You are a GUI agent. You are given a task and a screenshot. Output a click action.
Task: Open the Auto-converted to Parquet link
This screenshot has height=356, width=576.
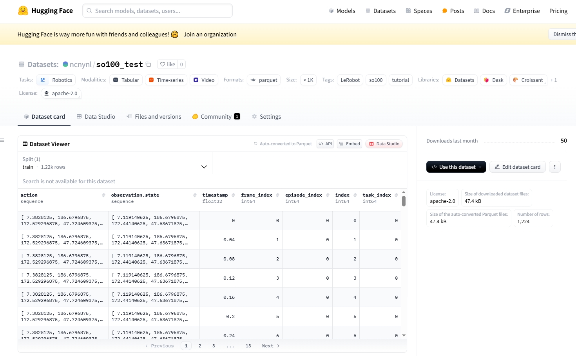(286, 144)
